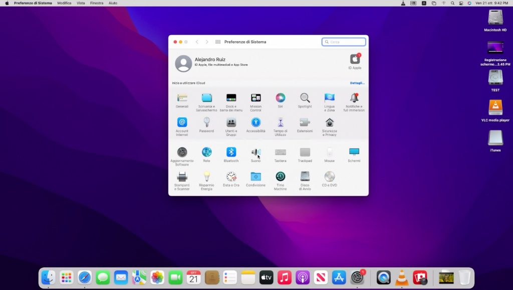Open the Finestra menu

[x=97, y=3]
